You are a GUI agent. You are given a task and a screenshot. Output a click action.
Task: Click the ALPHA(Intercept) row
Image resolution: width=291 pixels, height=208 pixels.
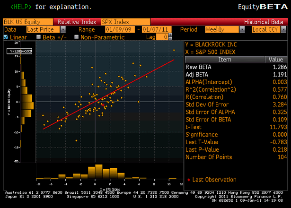click(x=236, y=82)
